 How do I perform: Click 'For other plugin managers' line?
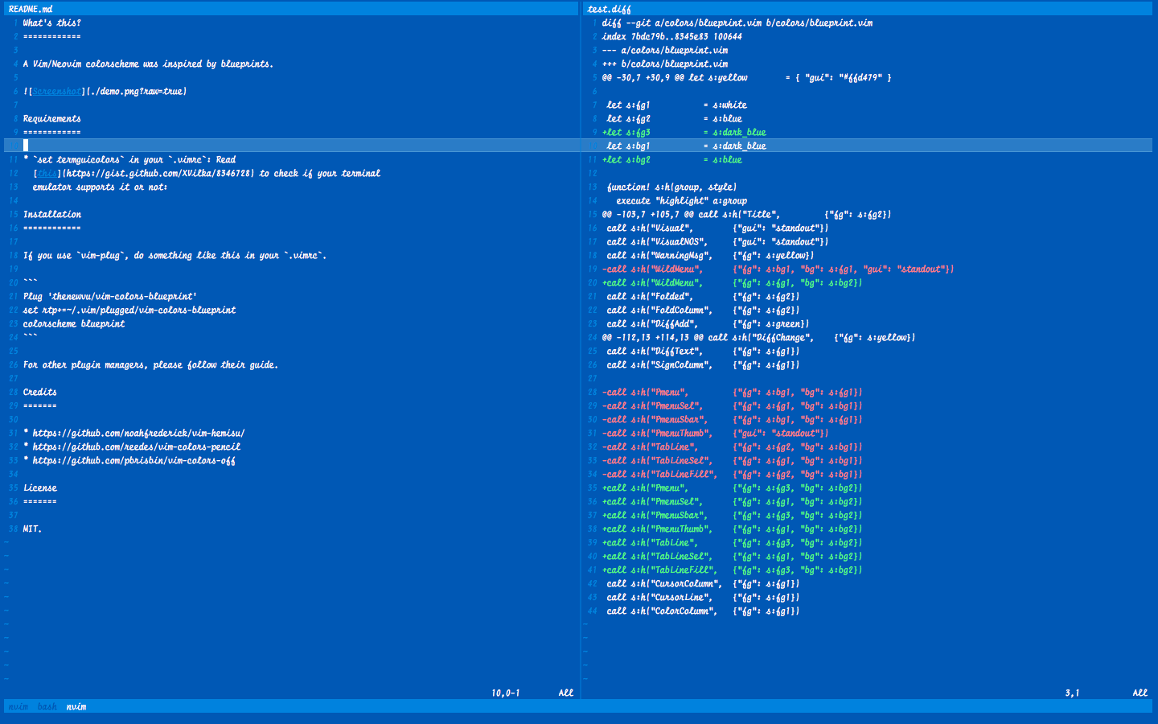(x=150, y=364)
